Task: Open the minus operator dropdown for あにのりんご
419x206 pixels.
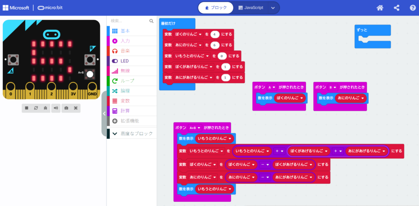Action: click(x=265, y=177)
